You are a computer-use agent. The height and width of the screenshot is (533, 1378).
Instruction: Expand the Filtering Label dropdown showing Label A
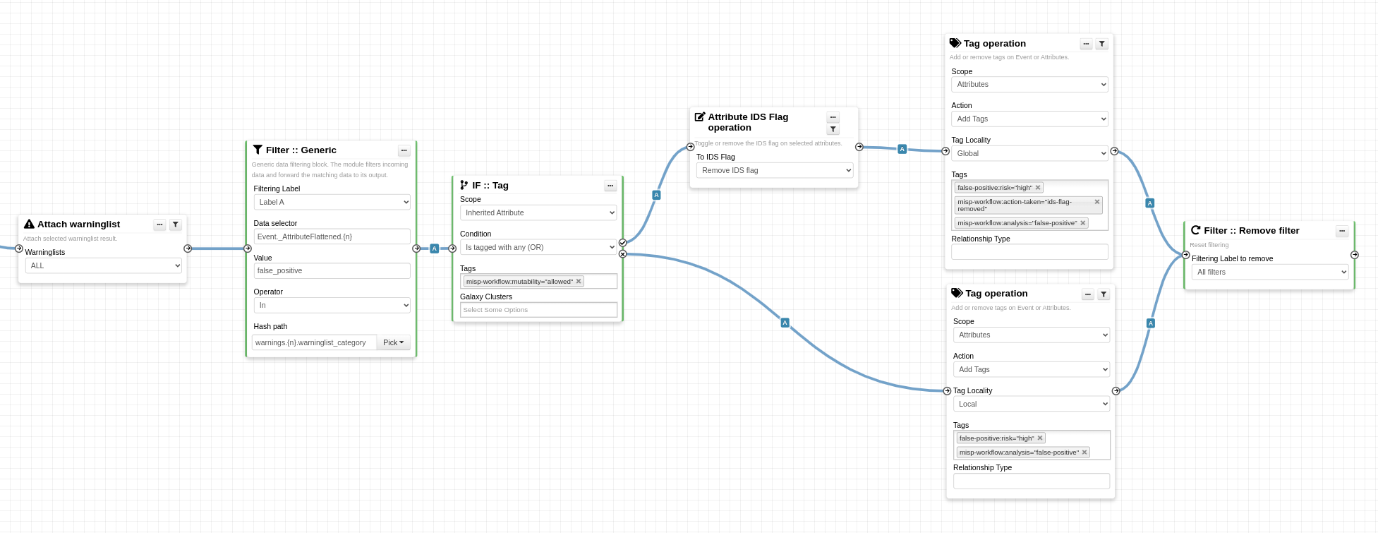point(332,202)
